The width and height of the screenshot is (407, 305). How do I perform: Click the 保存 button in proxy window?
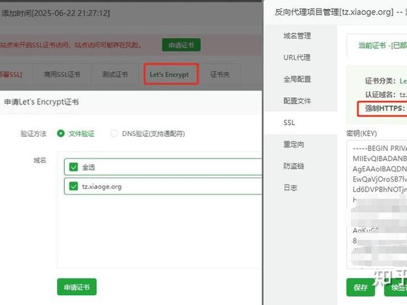(361, 287)
